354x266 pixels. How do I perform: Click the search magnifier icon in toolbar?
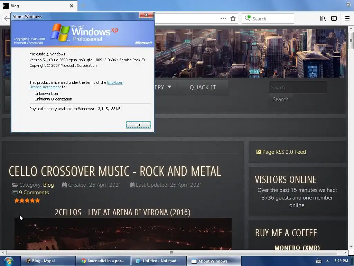248,18
